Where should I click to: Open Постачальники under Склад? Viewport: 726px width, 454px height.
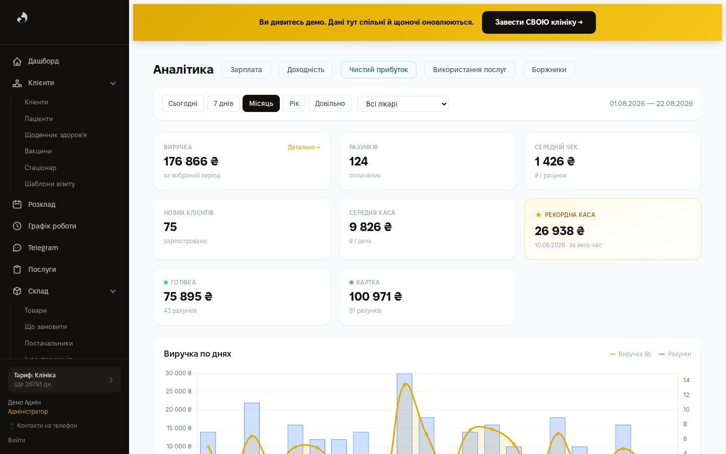tap(49, 343)
